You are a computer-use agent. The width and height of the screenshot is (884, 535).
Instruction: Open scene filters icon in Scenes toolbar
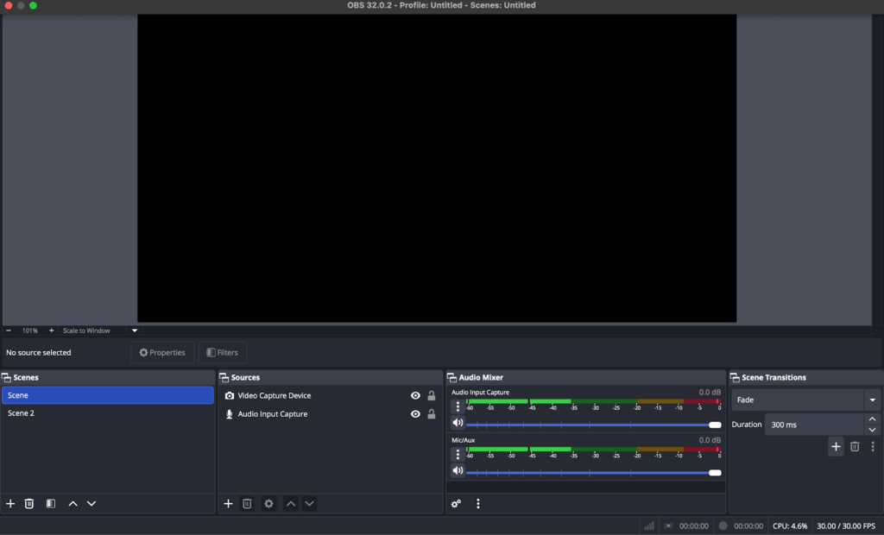[51, 504]
